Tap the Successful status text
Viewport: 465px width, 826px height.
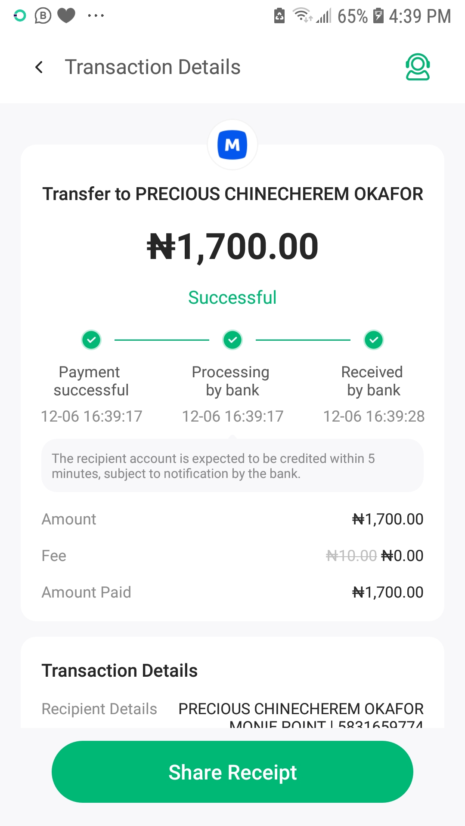pyautogui.click(x=232, y=298)
